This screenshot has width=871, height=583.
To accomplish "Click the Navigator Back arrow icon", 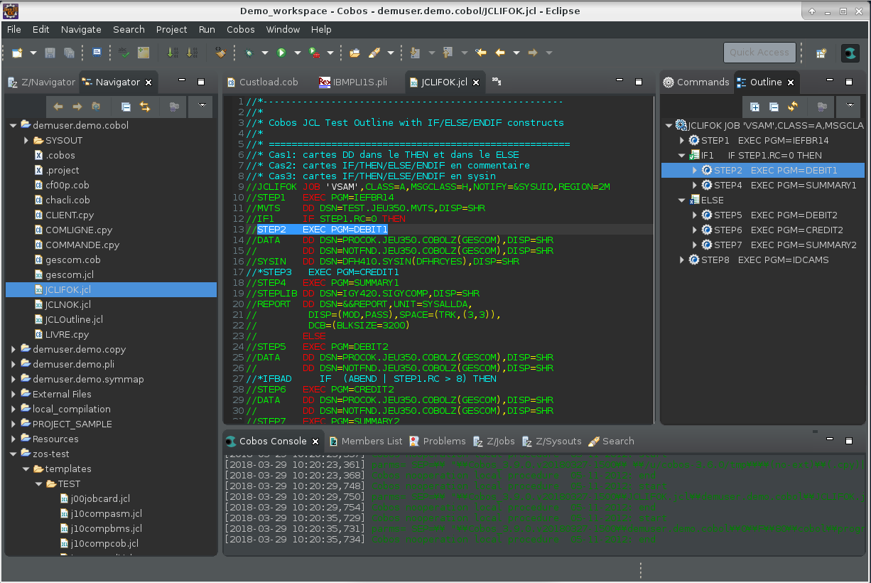I will 58,107.
